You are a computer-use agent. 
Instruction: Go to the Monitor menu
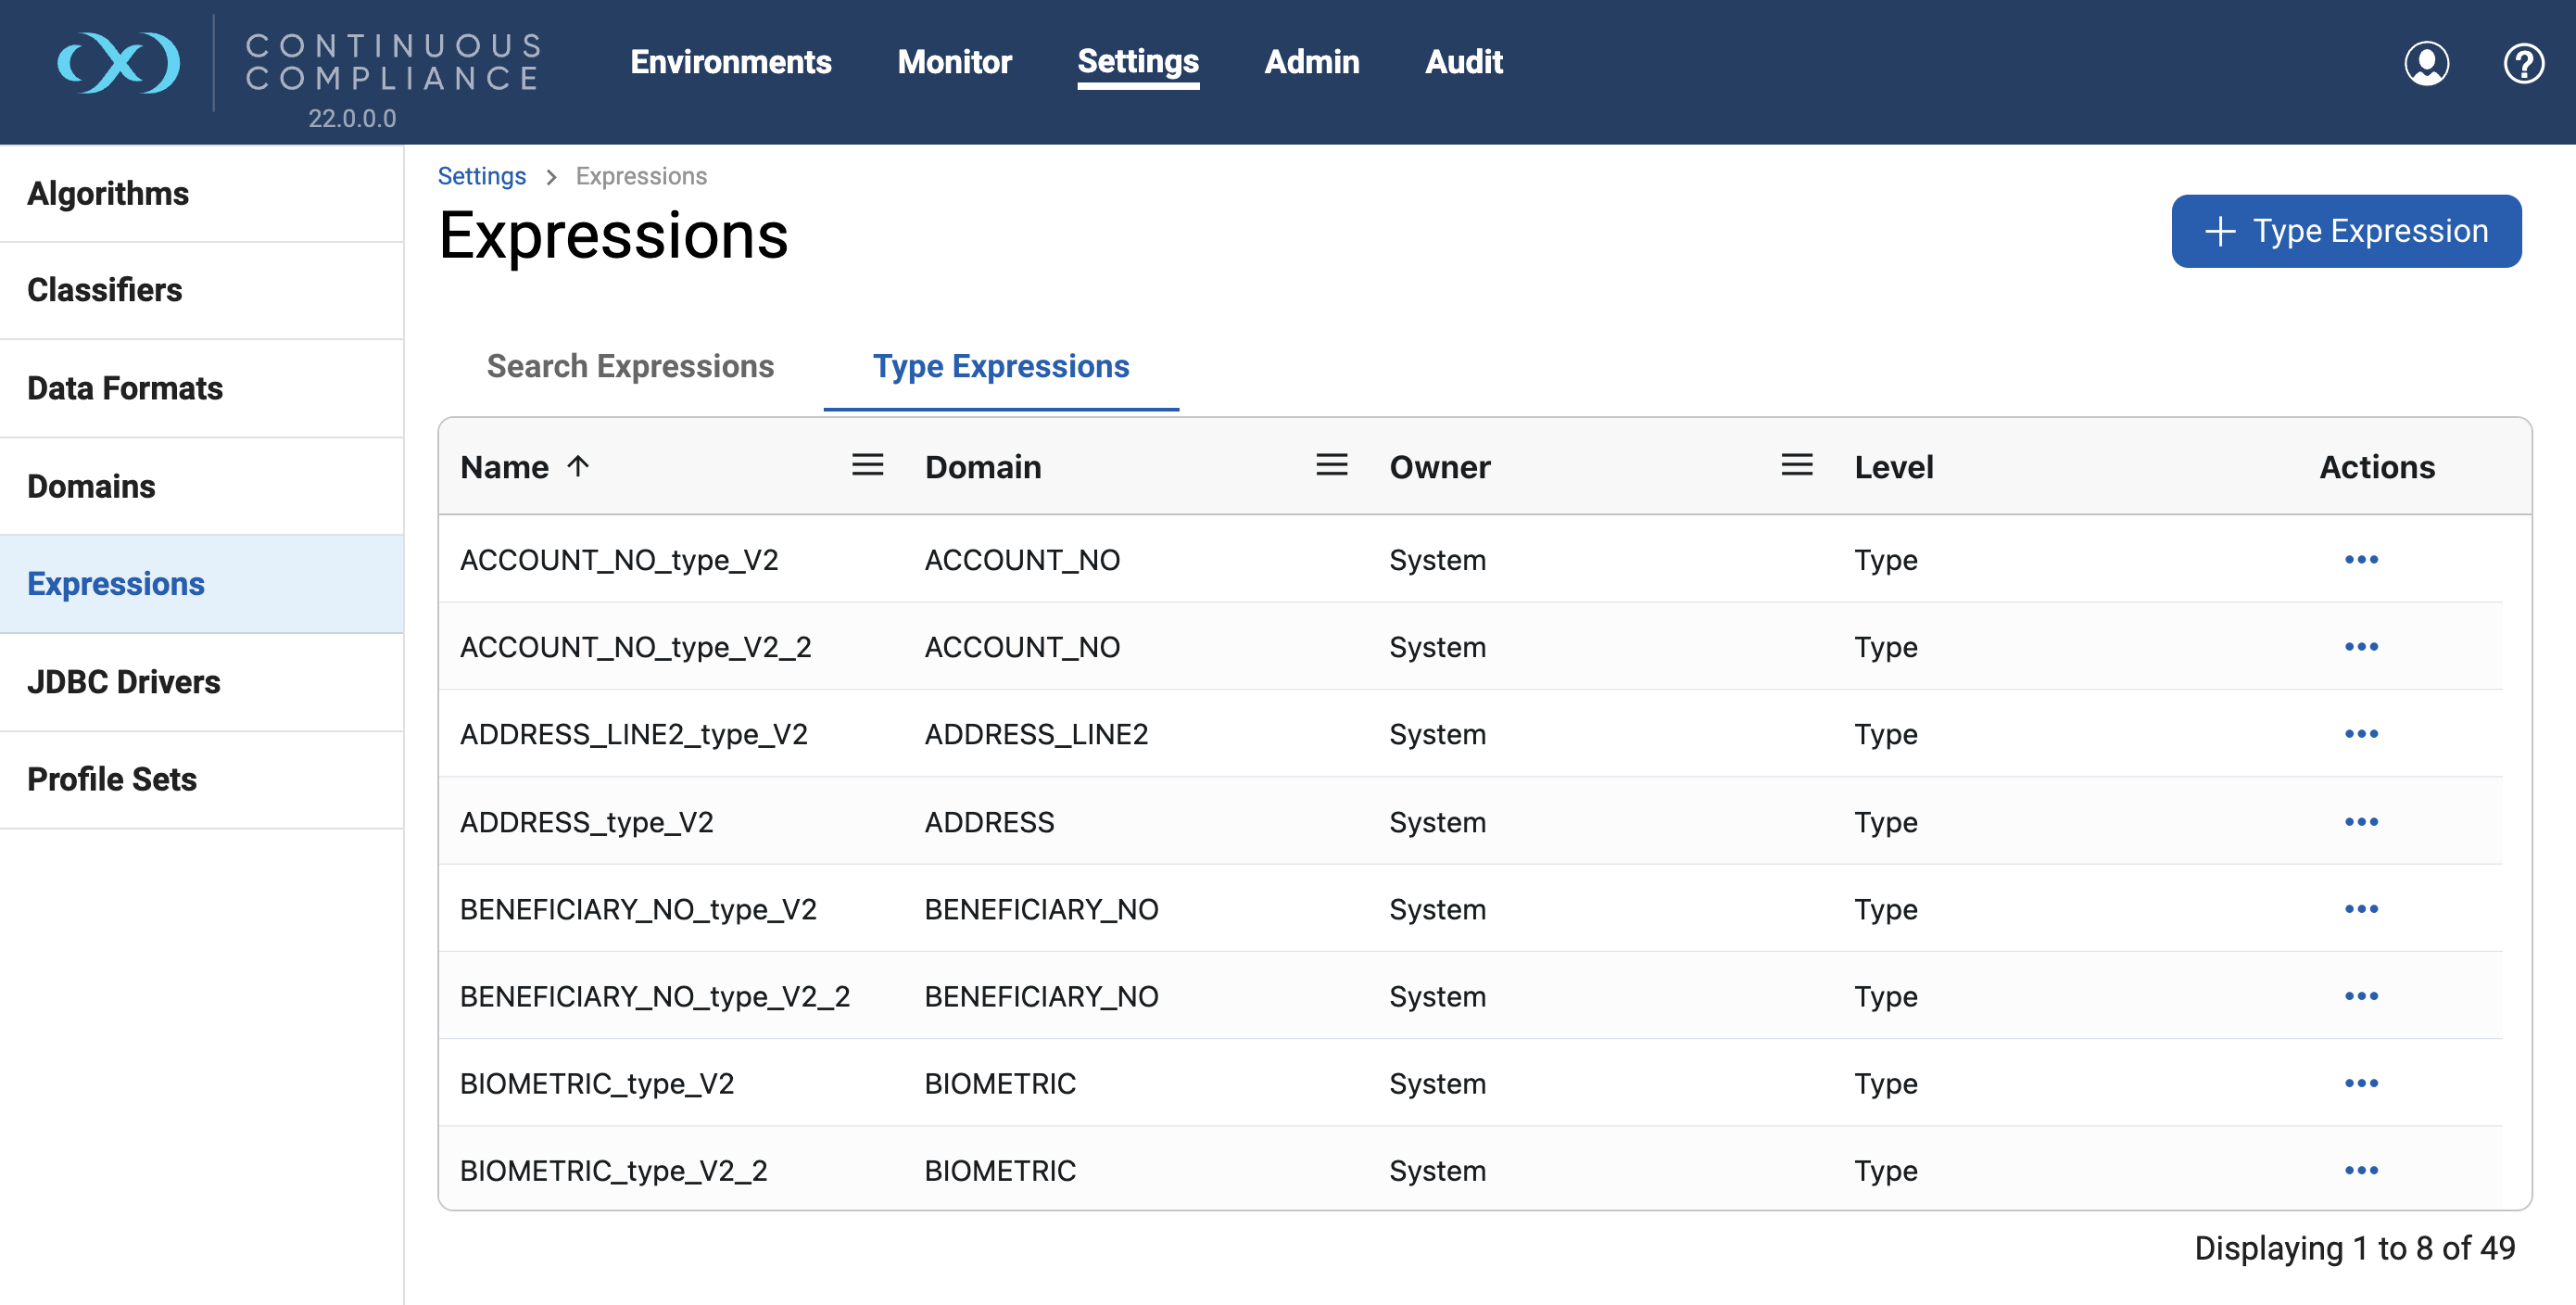coord(954,62)
